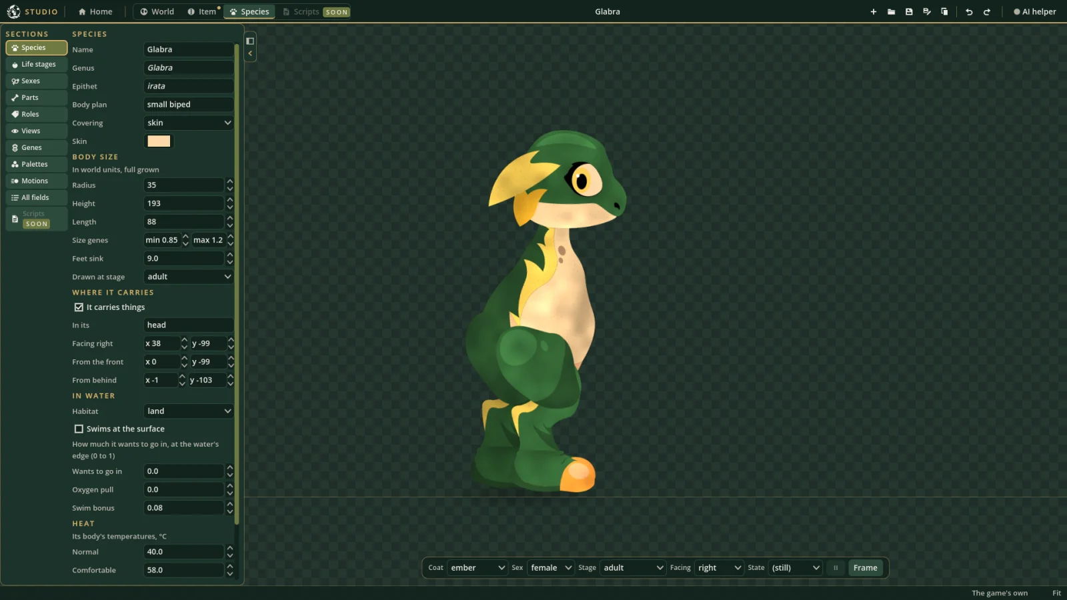Open the 'Drawn at stage' dropdown
This screenshot has width=1067, height=600.
click(189, 277)
